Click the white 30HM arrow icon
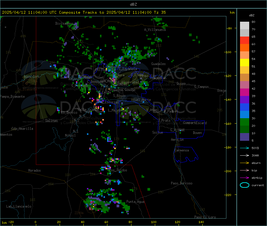The image size is (267, 226). coord(244,155)
